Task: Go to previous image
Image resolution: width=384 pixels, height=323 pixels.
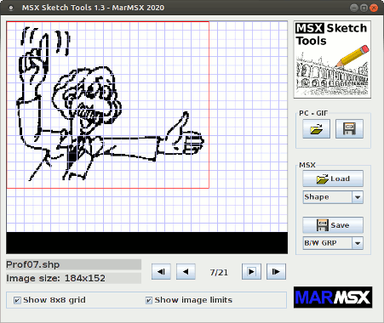Action: 186,272
